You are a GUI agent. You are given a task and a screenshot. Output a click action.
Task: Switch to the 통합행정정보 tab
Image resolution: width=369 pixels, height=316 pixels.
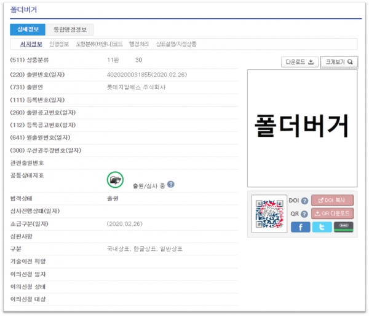pos(70,29)
